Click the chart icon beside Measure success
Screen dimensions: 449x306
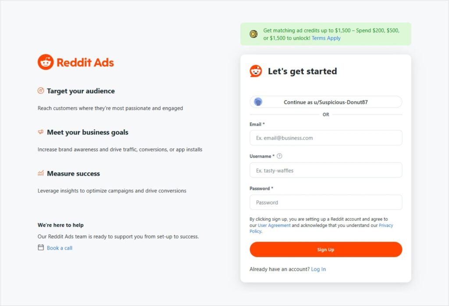pos(41,173)
